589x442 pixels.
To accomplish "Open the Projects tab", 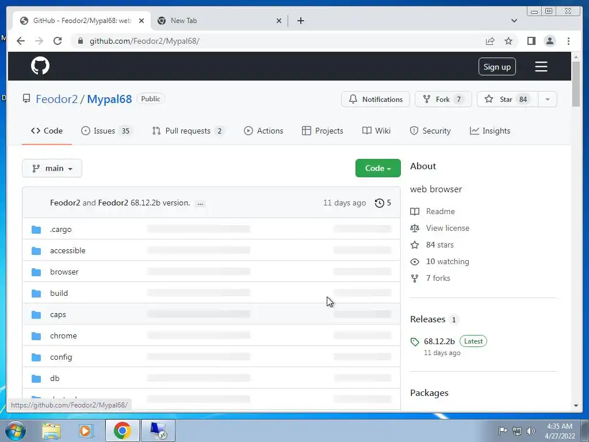I will click(322, 131).
